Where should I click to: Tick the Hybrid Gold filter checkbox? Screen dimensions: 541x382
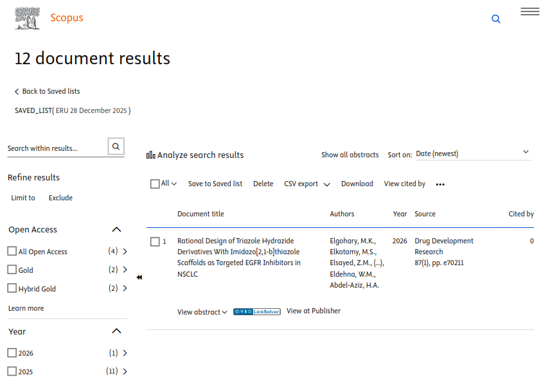pyautogui.click(x=12, y=288)
